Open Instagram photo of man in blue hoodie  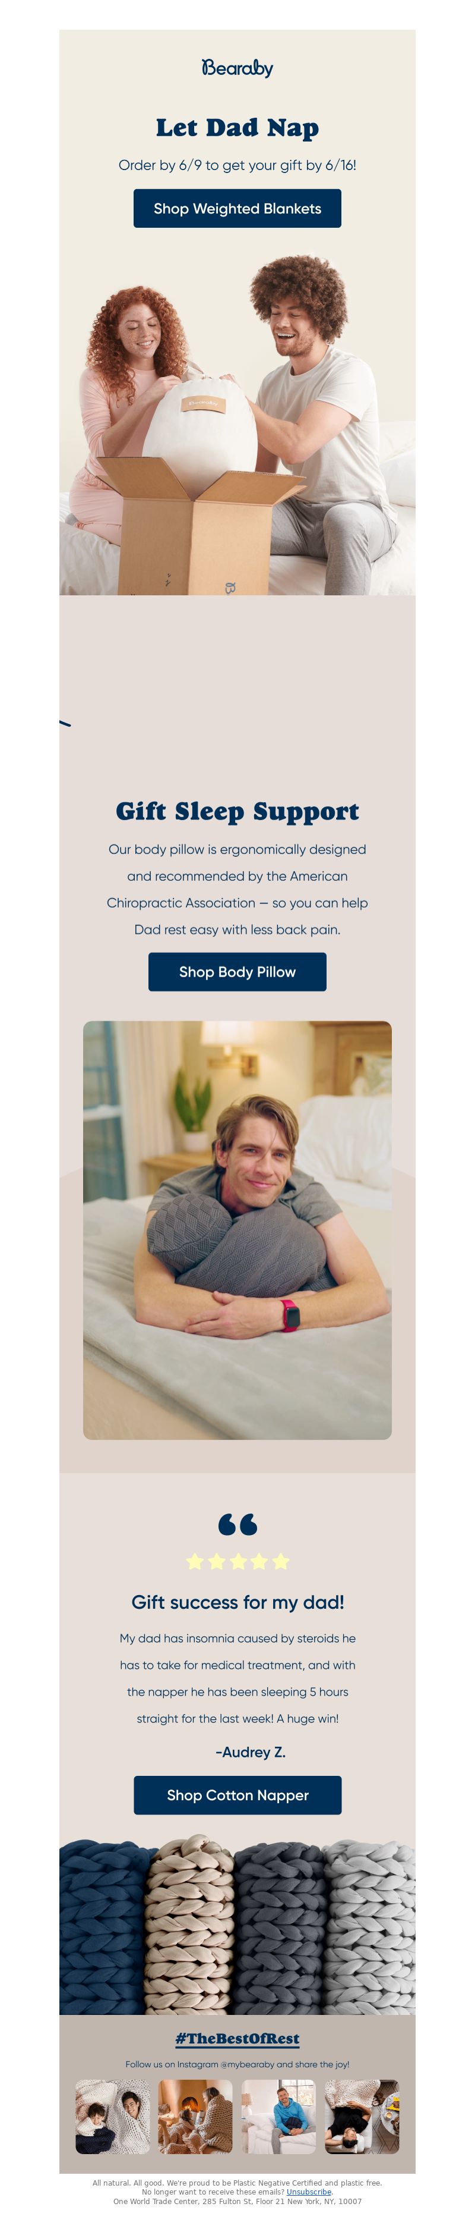tap(279, 2117)
